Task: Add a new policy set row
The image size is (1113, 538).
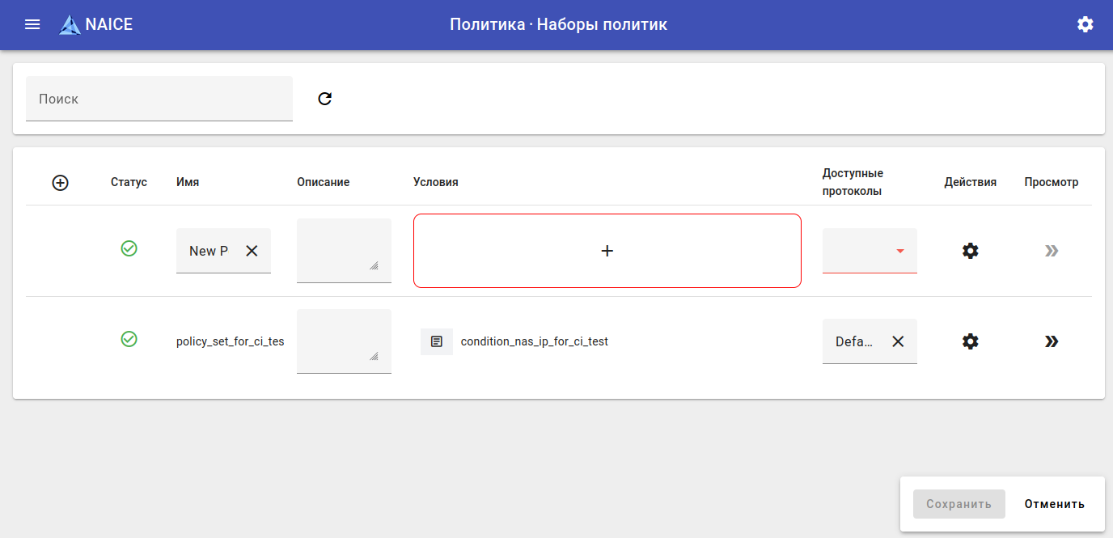Action: [60, 183]
